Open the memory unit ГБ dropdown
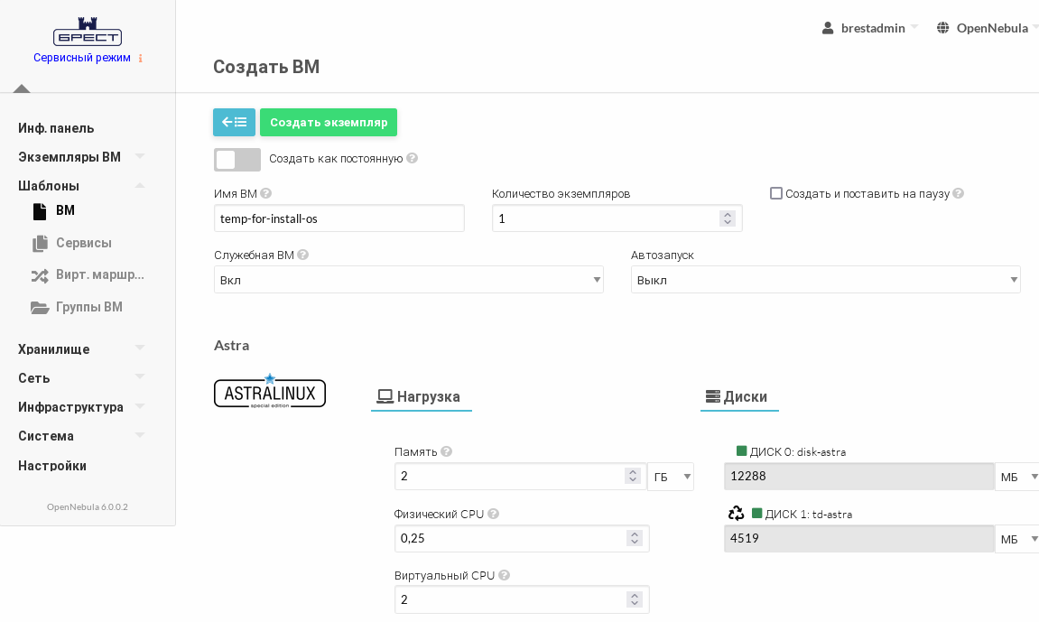1039x622 pixels. pyautogui.click(x=671, y=477)
